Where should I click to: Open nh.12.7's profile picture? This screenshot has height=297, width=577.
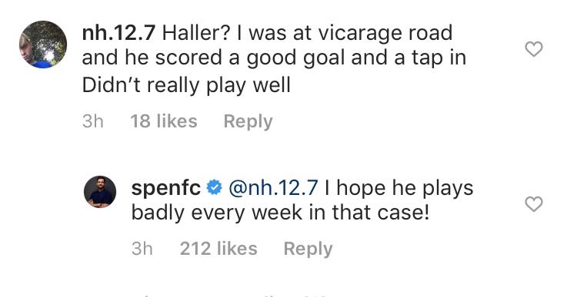[43, 45]
